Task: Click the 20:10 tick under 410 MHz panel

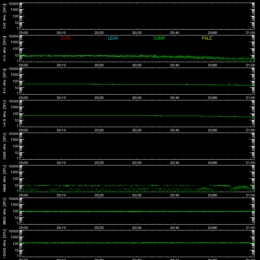Action: pos(61,65)
